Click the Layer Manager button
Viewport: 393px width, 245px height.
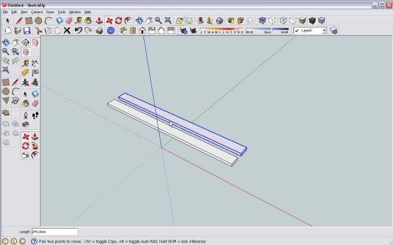click(333, 31)
